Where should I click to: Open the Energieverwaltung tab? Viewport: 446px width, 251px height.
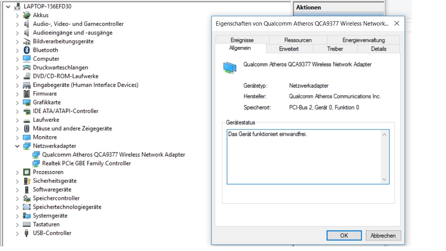click(364, 40)
